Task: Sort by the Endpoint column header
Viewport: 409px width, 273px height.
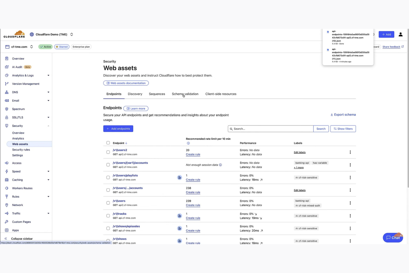Action: pyautogui.click(x=120, y=143)
